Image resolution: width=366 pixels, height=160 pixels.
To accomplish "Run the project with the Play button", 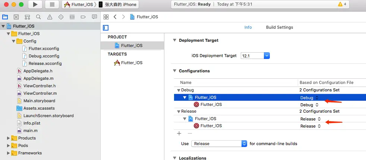I will click(35, 4).
